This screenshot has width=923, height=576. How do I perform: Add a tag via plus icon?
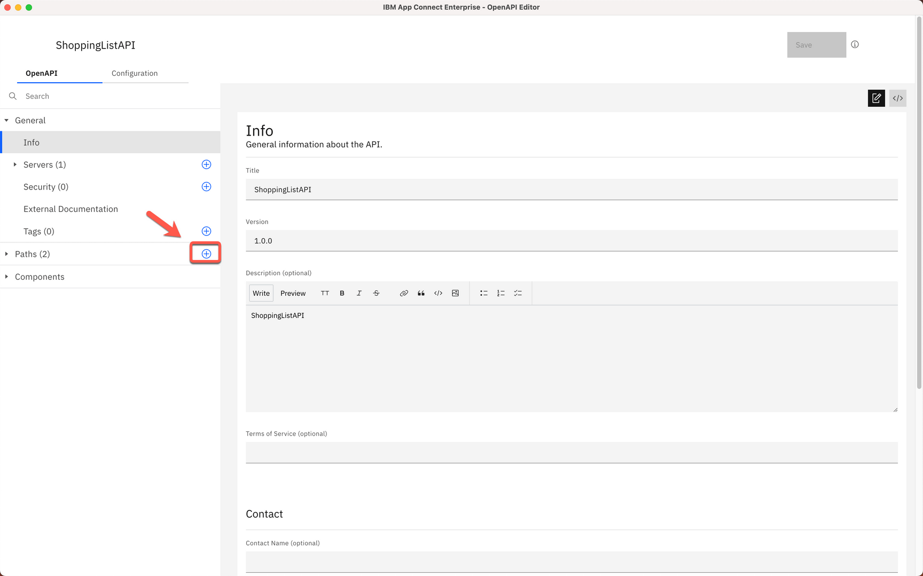pos(206,231)
